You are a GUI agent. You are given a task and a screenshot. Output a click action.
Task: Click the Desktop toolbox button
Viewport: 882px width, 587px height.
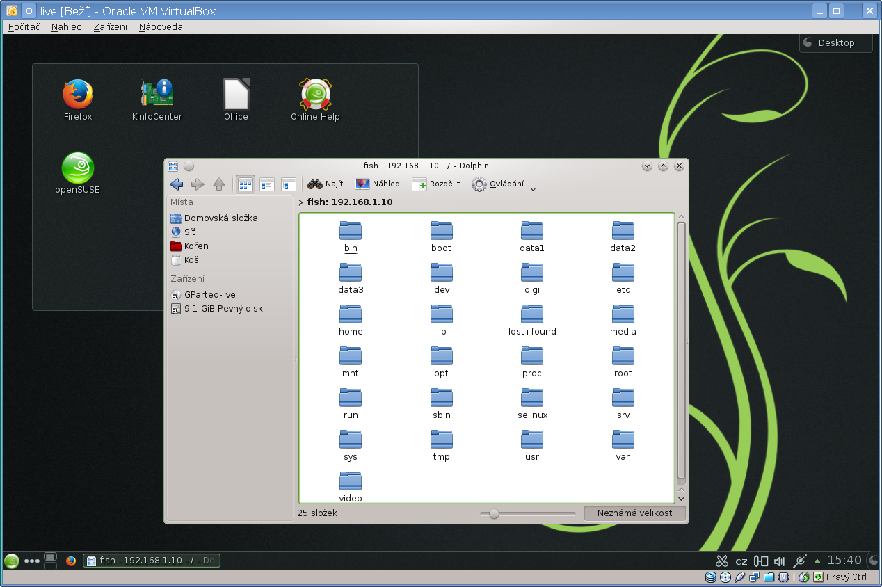(x=836, y=42)
